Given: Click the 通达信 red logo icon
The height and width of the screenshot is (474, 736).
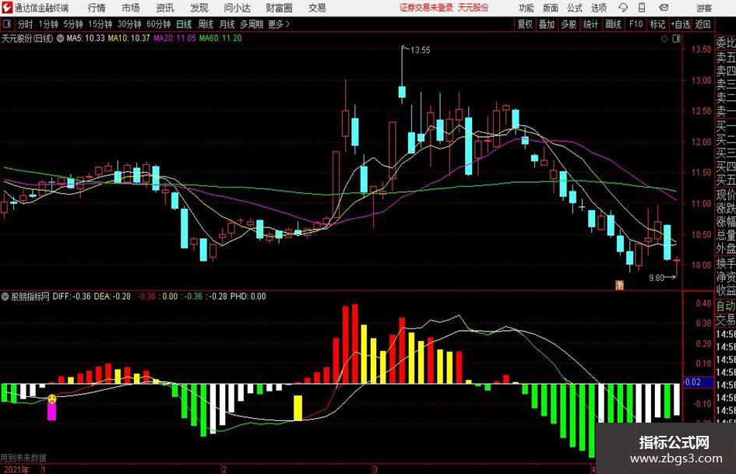Looking at the screenshot, I should (6, 8).
